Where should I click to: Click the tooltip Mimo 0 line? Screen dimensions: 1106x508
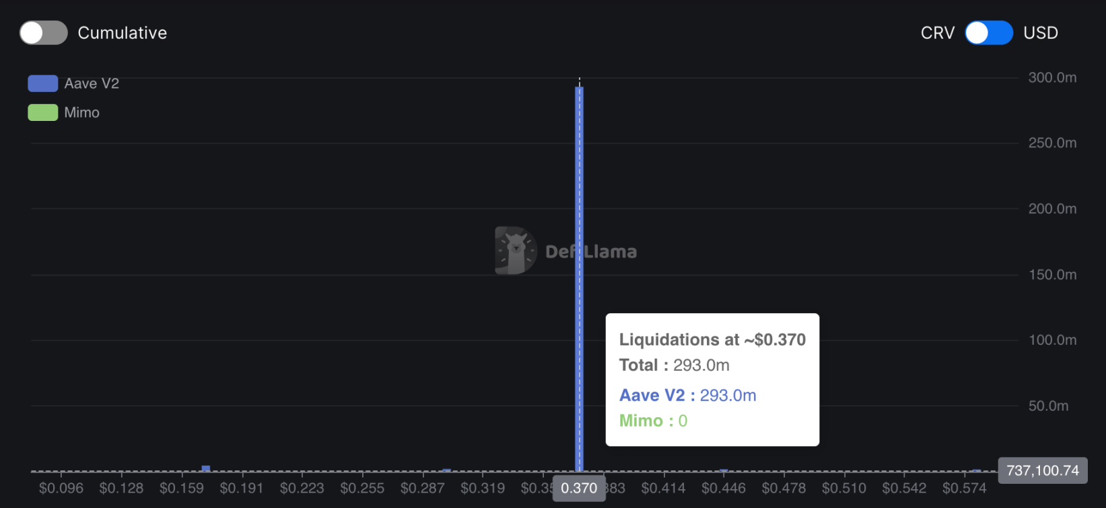[654, 421]
